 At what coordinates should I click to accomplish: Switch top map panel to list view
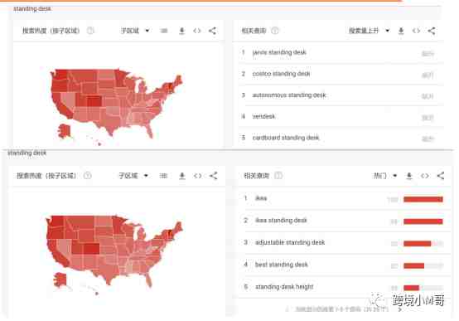pyautogui.click(x=164, y=31)
